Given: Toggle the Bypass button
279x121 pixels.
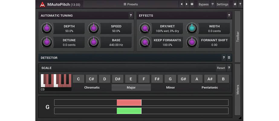Looking at the screenshot, I should click(x=203, y=4).
